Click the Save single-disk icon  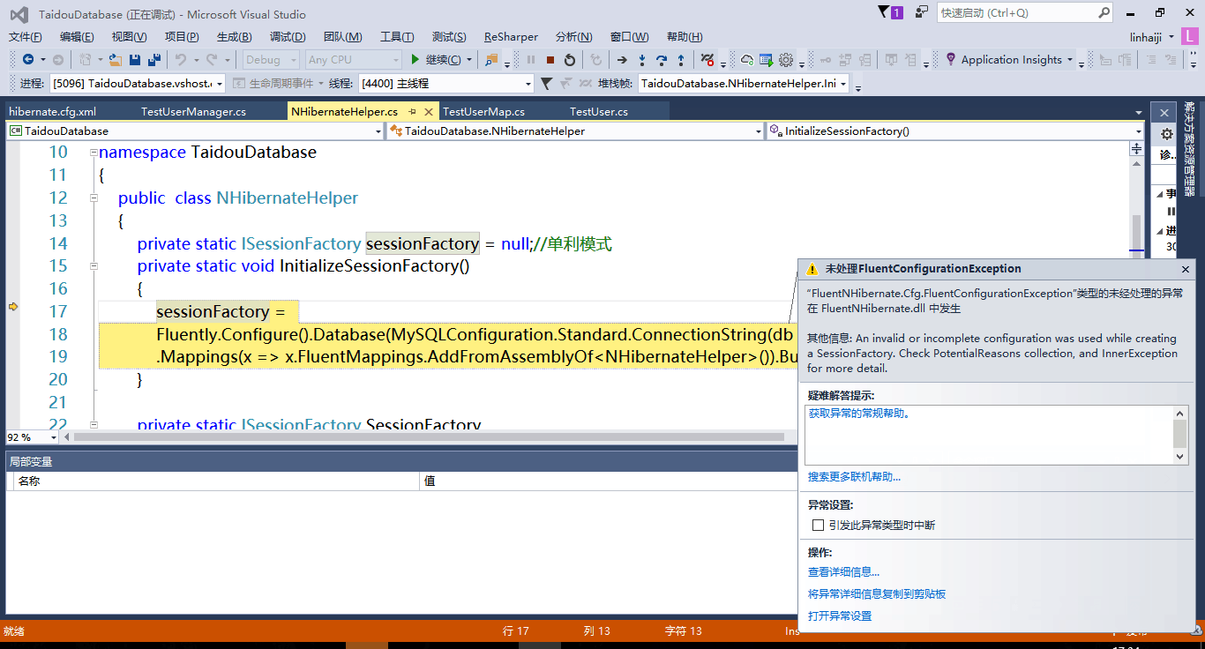135,60
